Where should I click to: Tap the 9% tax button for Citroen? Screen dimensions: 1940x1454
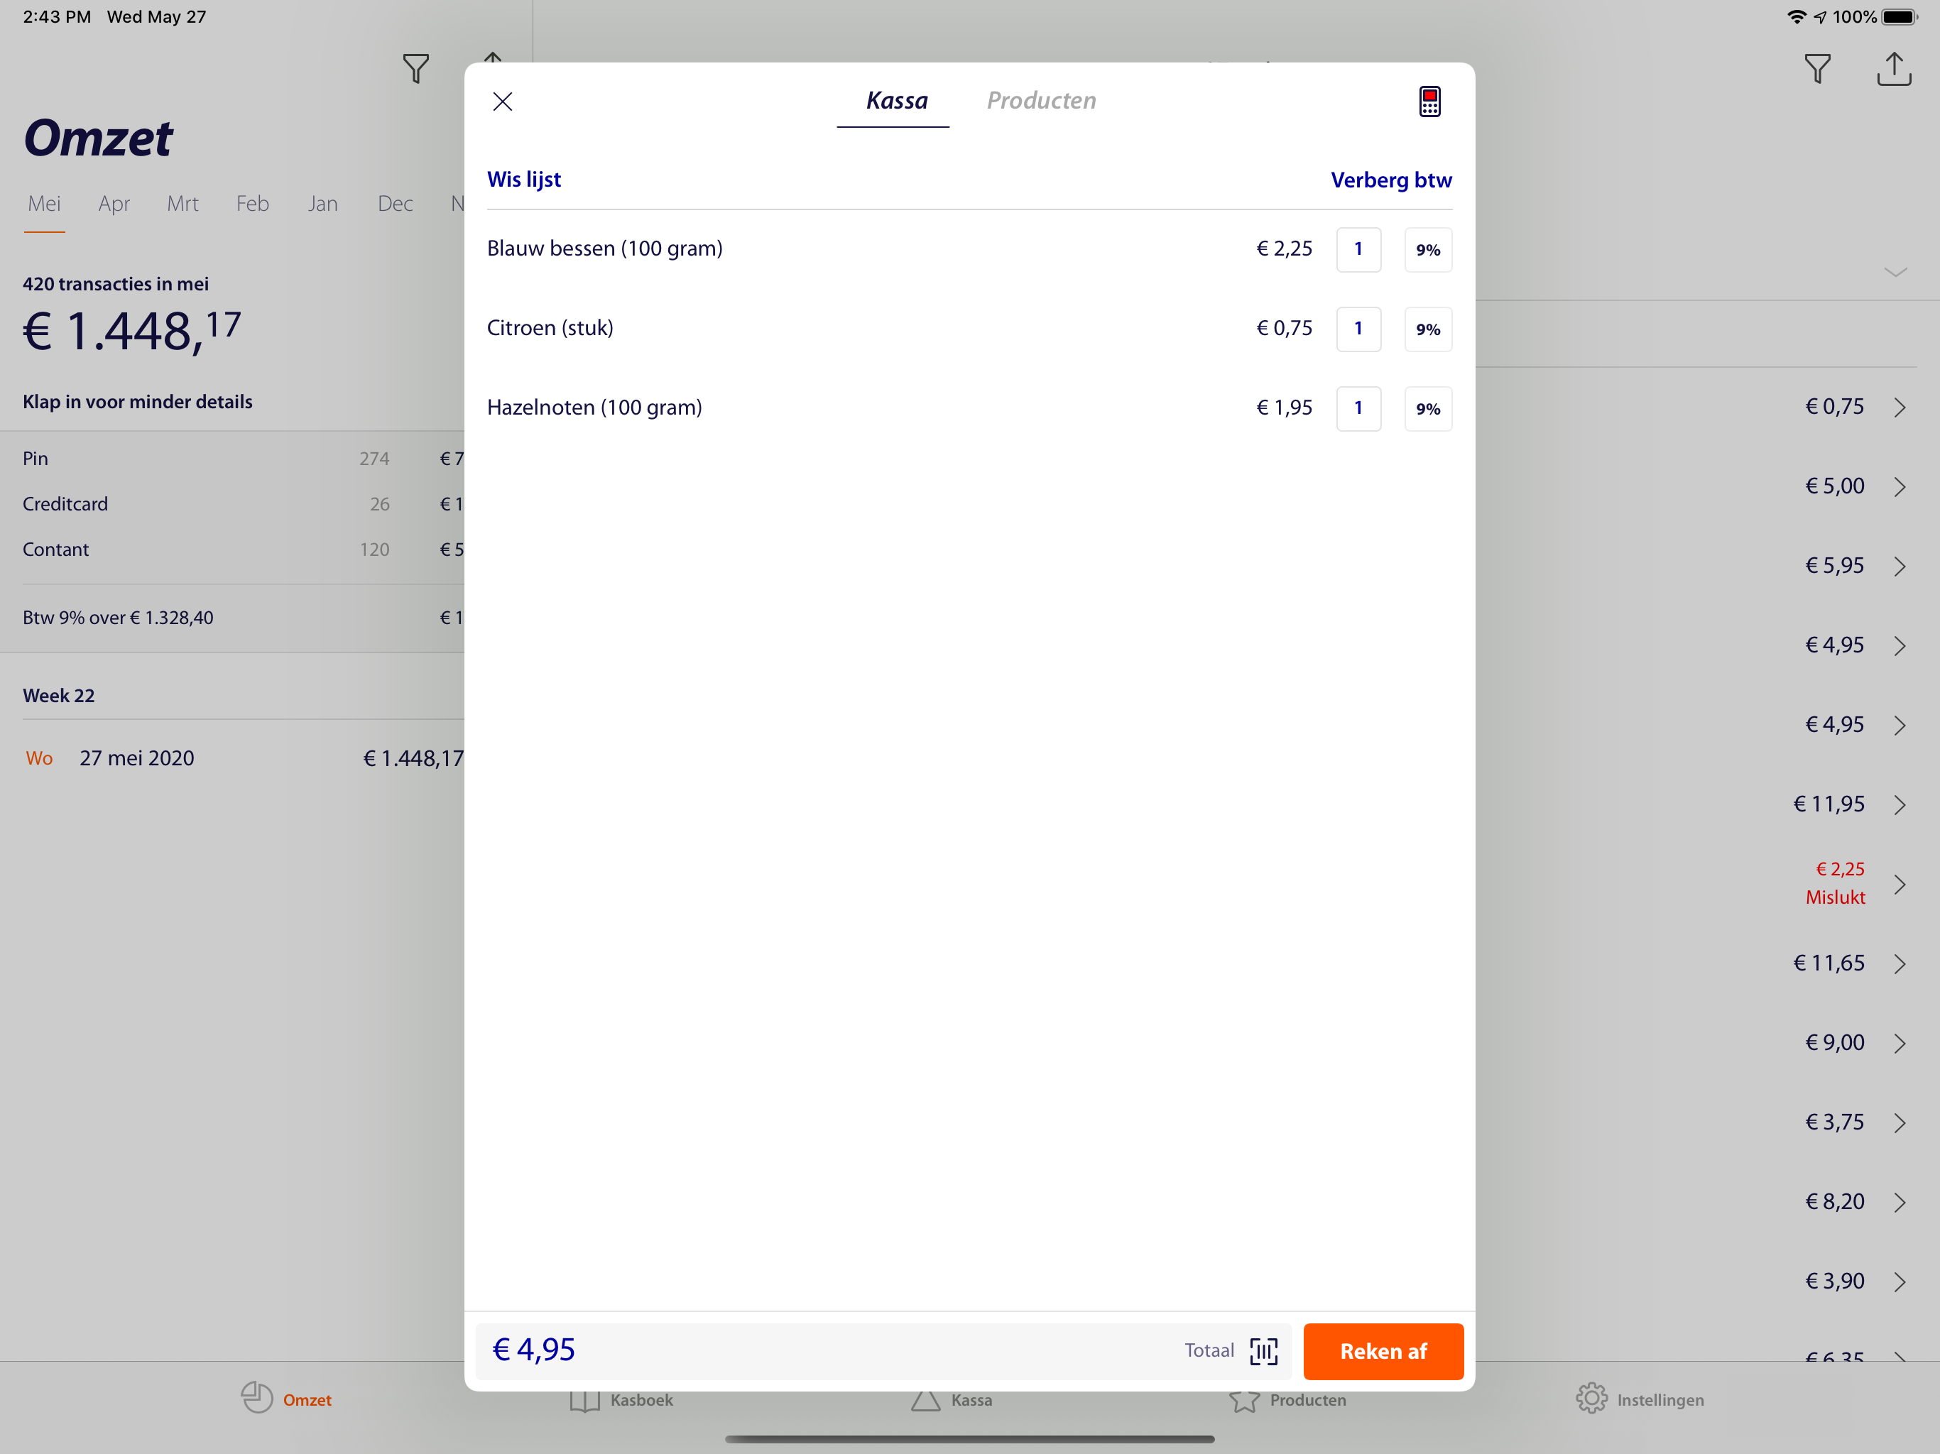pos(1428,329)
